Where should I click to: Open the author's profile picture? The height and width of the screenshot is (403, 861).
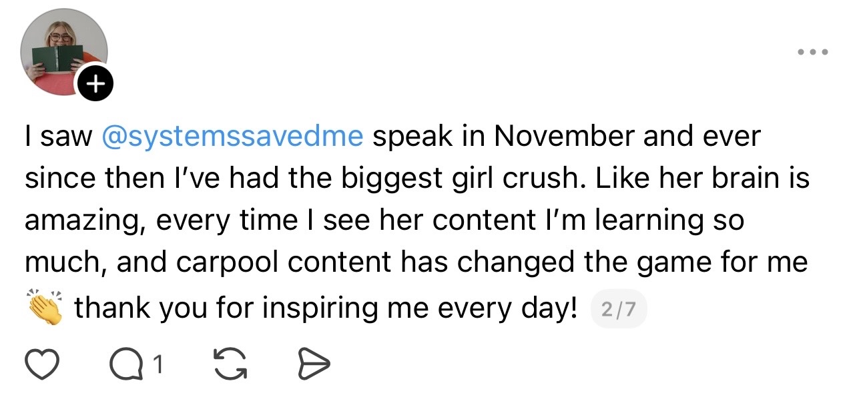point(63,52)
